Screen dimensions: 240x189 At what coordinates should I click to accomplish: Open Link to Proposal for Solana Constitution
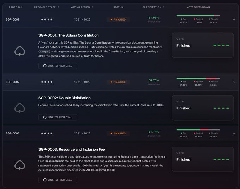pos(58,66)
